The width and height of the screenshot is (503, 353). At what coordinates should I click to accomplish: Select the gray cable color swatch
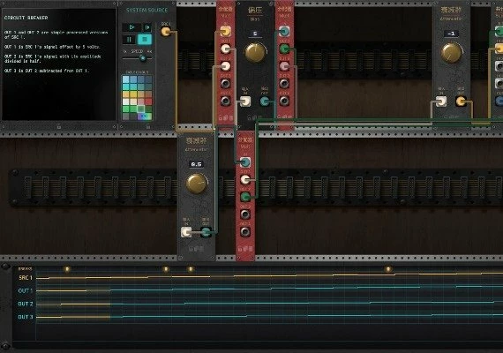pos(125,116)
